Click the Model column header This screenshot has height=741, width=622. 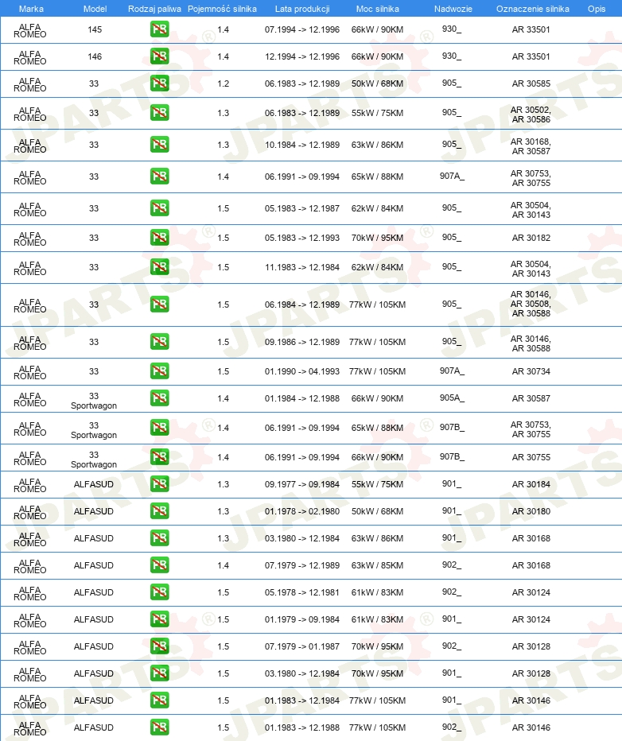click(x=95, y=9)
